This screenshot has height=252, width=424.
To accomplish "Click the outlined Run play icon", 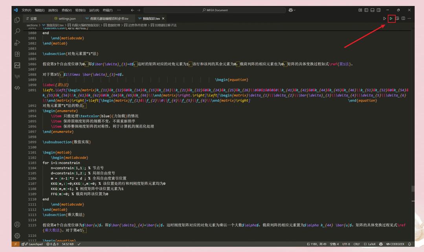I will point(384,18).
